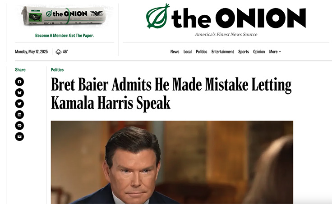Share article on LinkedIn

pyautogui.click(x=19, y=114)
